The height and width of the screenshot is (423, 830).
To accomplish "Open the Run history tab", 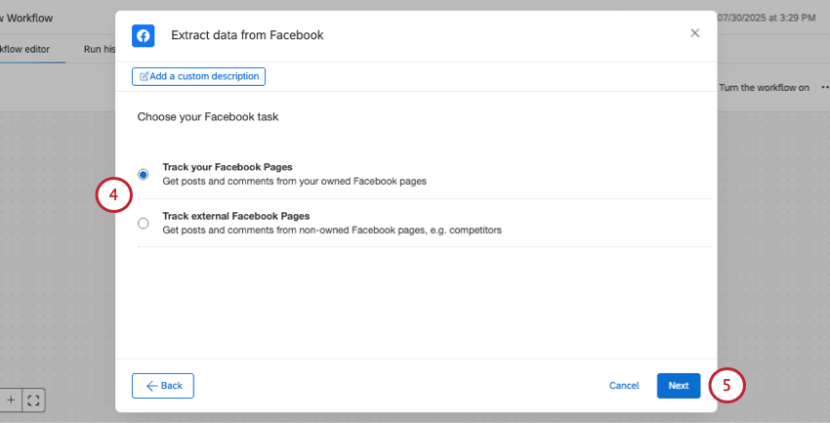I will point(100,49).
